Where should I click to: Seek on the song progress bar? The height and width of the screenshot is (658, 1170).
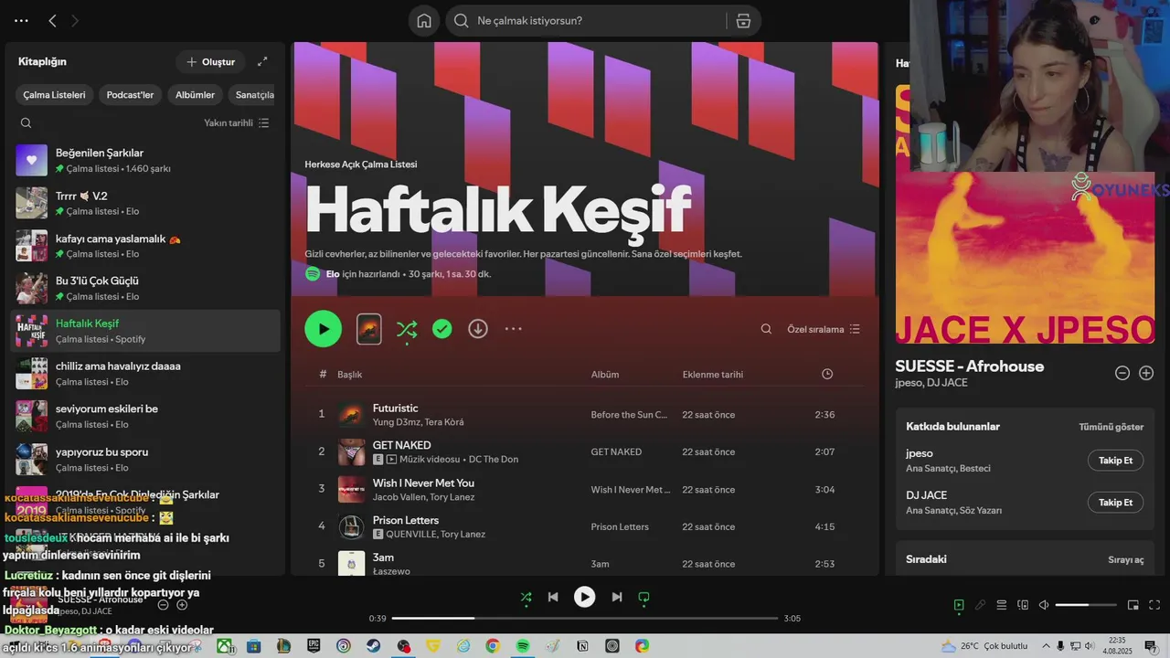click(x=585, y=619)
